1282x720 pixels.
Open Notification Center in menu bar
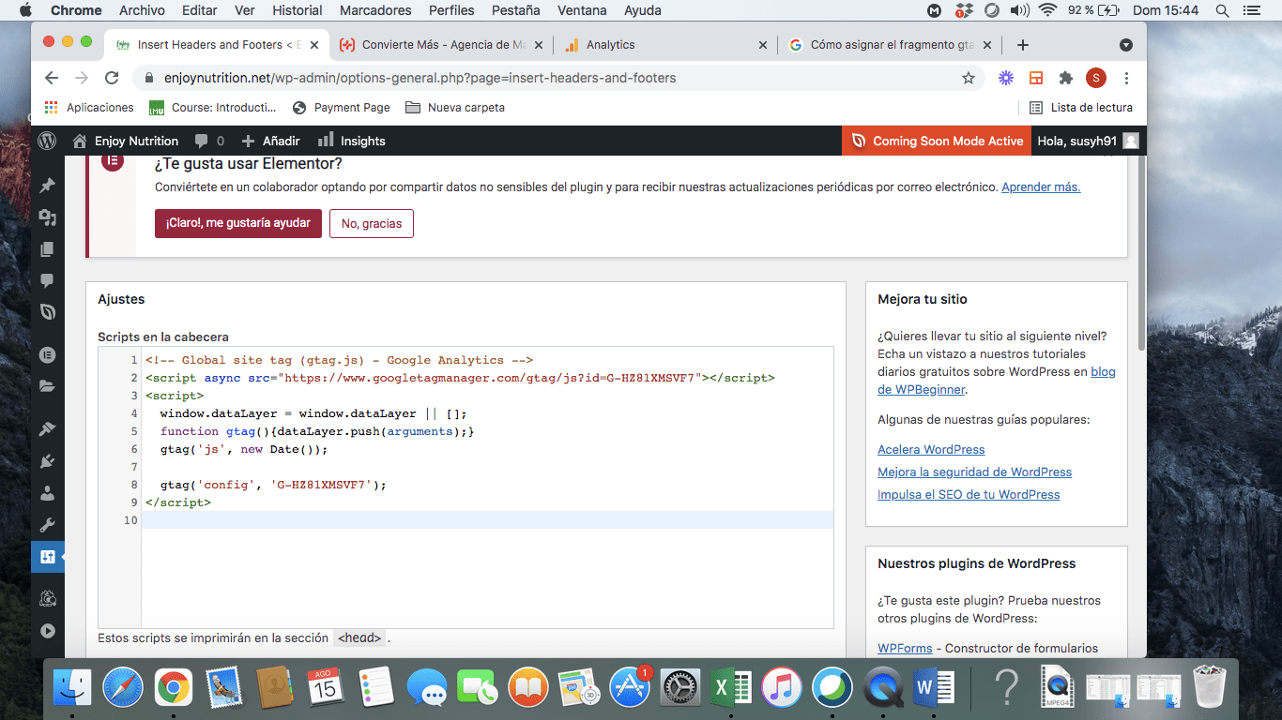point(1250,10)
